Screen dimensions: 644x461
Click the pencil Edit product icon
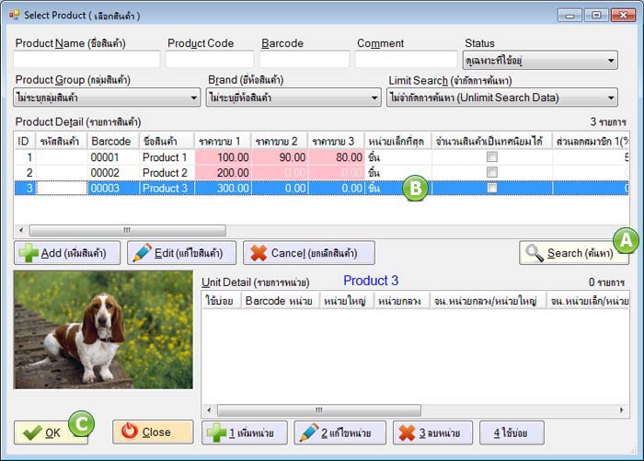click(141, 253)
